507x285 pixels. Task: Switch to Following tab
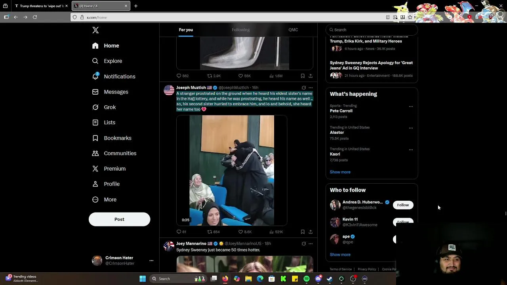[x=240, y=30]
